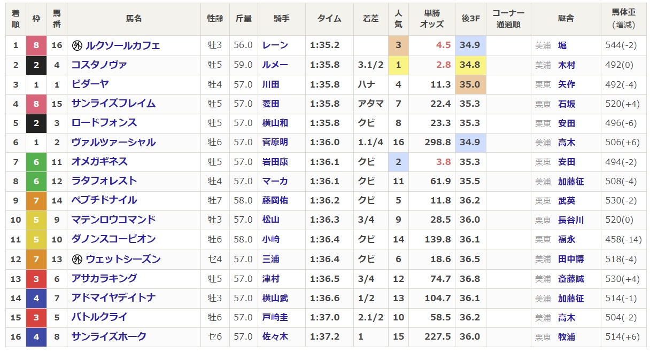Click the green frame 6 cell in オメガギネス row
Image resolution: width=650 pixels, height=353 pixels.
click(36, 162)
